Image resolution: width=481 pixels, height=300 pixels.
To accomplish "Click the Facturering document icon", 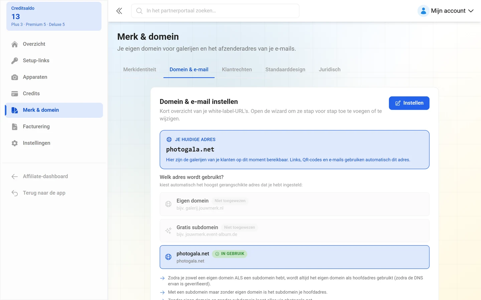I will pos(15,127).
